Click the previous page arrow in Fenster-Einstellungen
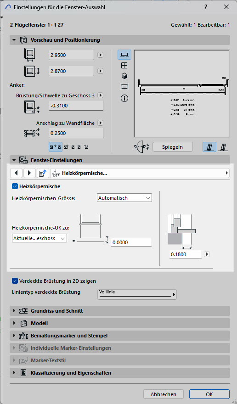237x404 pixels. click(17, 173)
